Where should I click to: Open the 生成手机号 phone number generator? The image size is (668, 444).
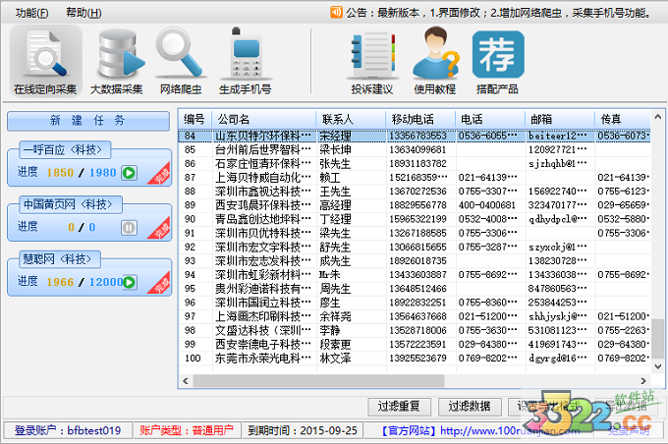coord(245,60)
